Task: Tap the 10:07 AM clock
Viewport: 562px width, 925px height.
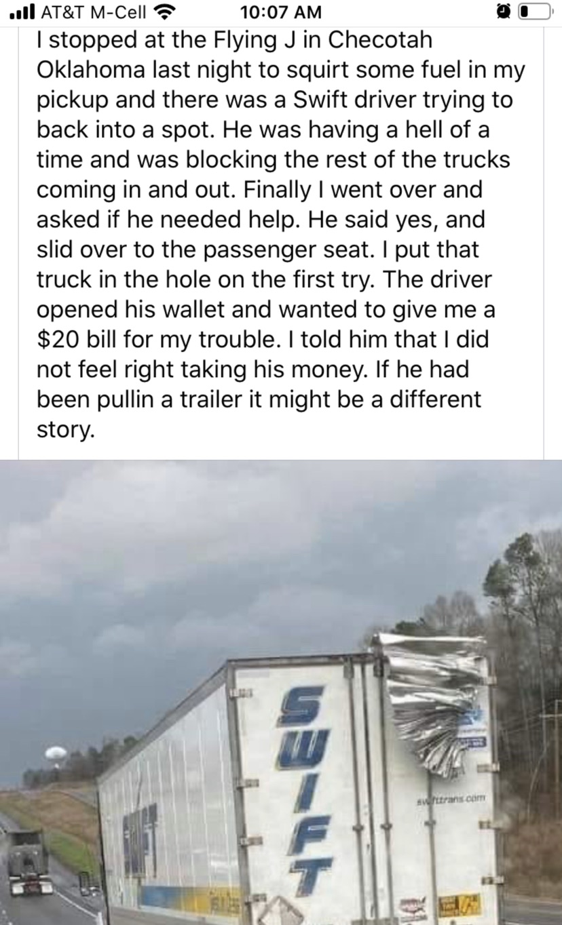Action: (x=281, y=12)
